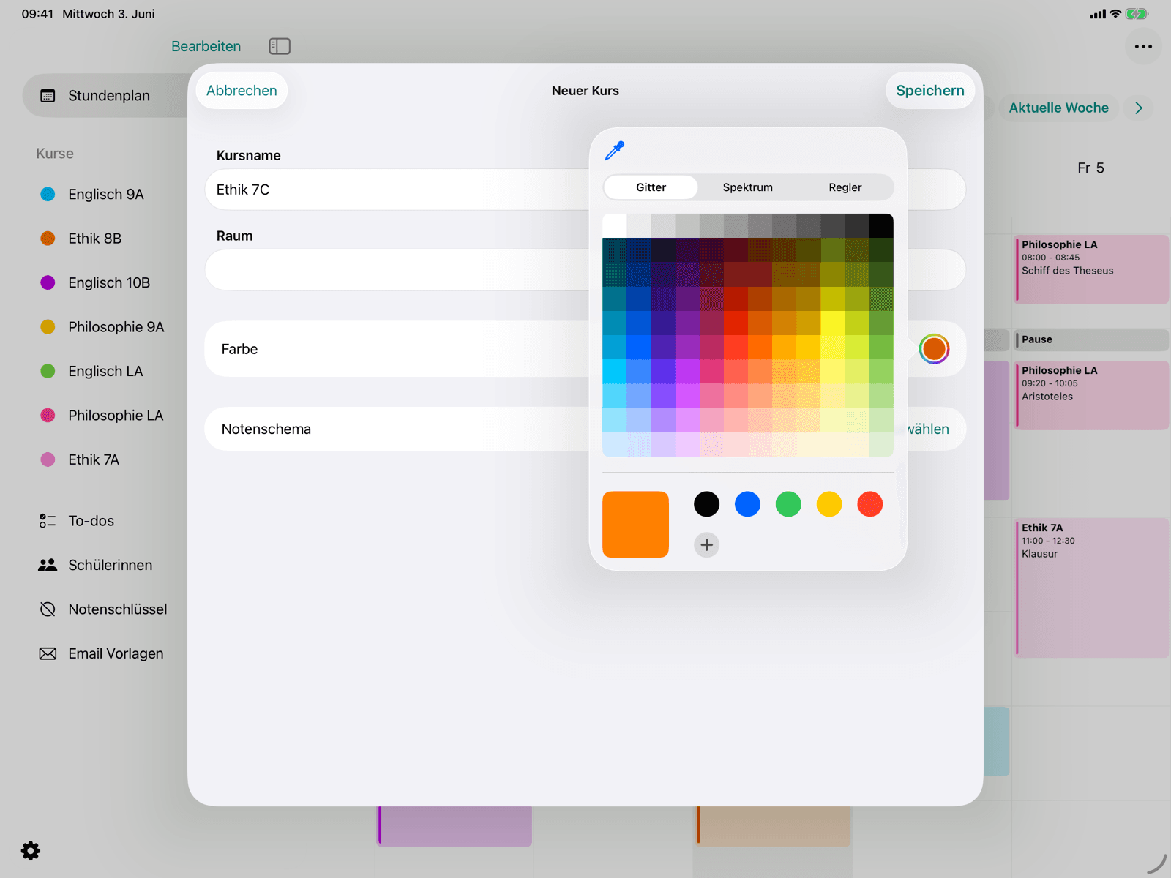Switch color picker to Spektrum tab
1171x878 pixels.
[x=747, y=187]
